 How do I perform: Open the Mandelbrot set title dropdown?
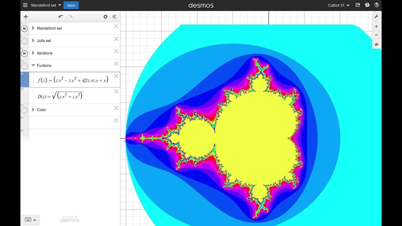tap(46, 5)
